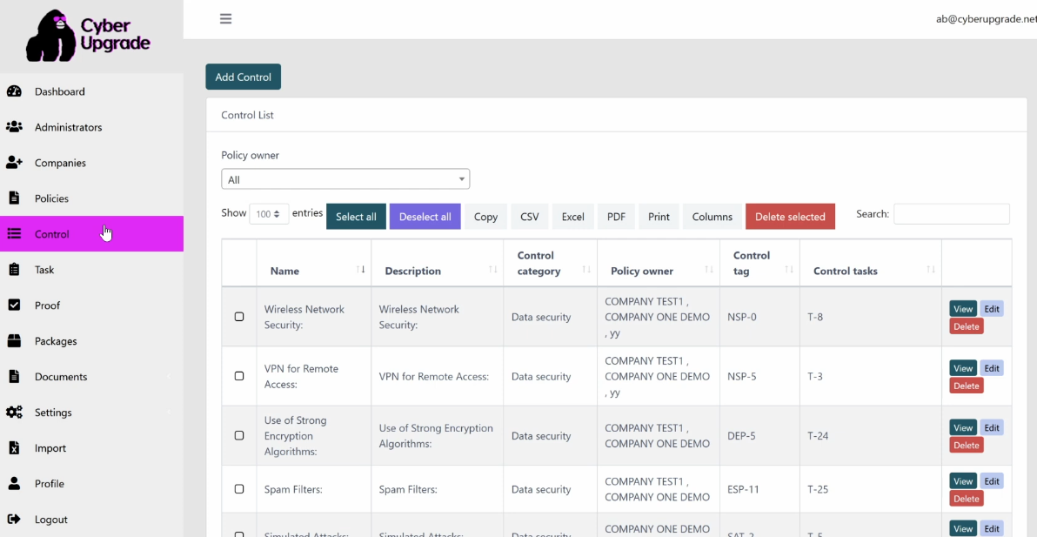Toggle the hamburger menu icon
Screen dimensions: 1037x537
point(226,18)
